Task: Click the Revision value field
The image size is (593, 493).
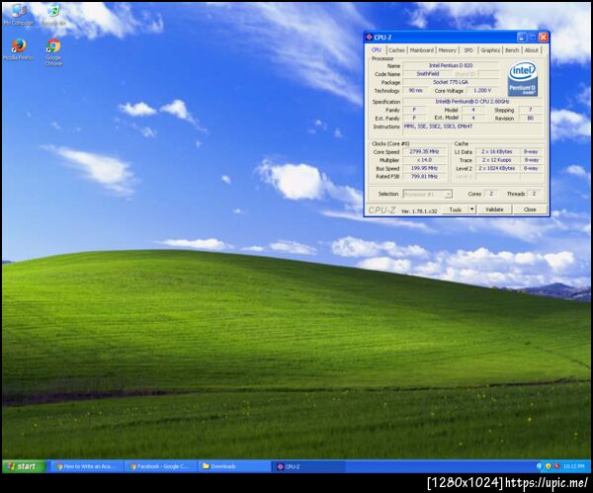Action: [530, 118]
